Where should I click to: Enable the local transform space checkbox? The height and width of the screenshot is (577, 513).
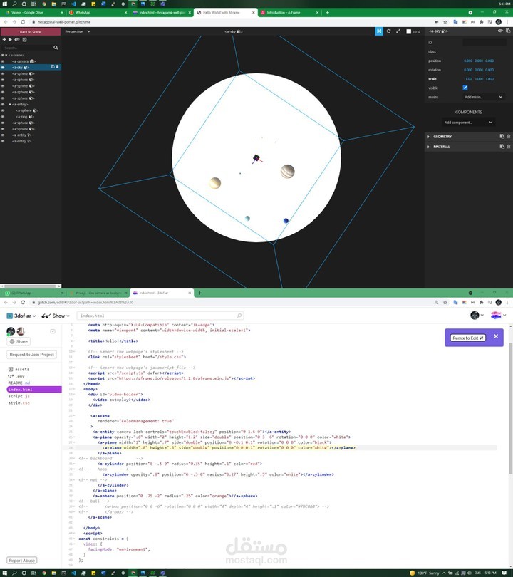pyautogui.click(x=408, y=31)
